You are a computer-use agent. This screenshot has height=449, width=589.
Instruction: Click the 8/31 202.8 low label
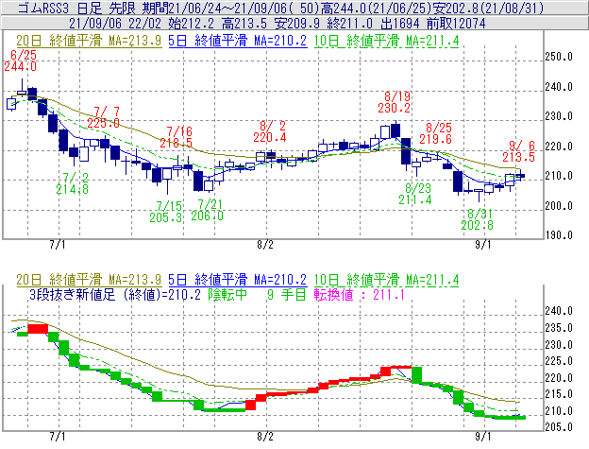pos(478,219)
